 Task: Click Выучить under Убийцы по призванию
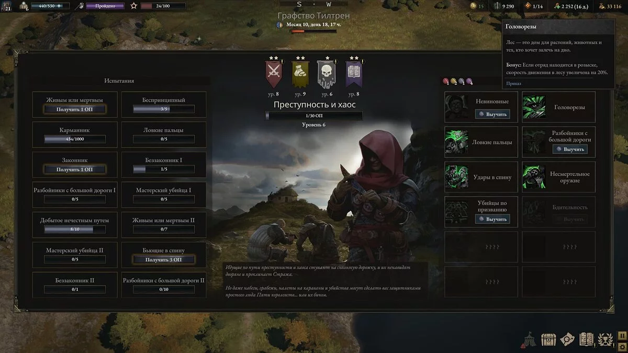[492, 219]
